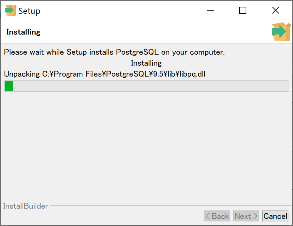Click the Cancel button

(275, 216)
